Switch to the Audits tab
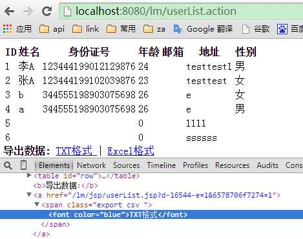The height and width of the screenshot is (239, 303). pyautogui.click(x=267, y=165)
